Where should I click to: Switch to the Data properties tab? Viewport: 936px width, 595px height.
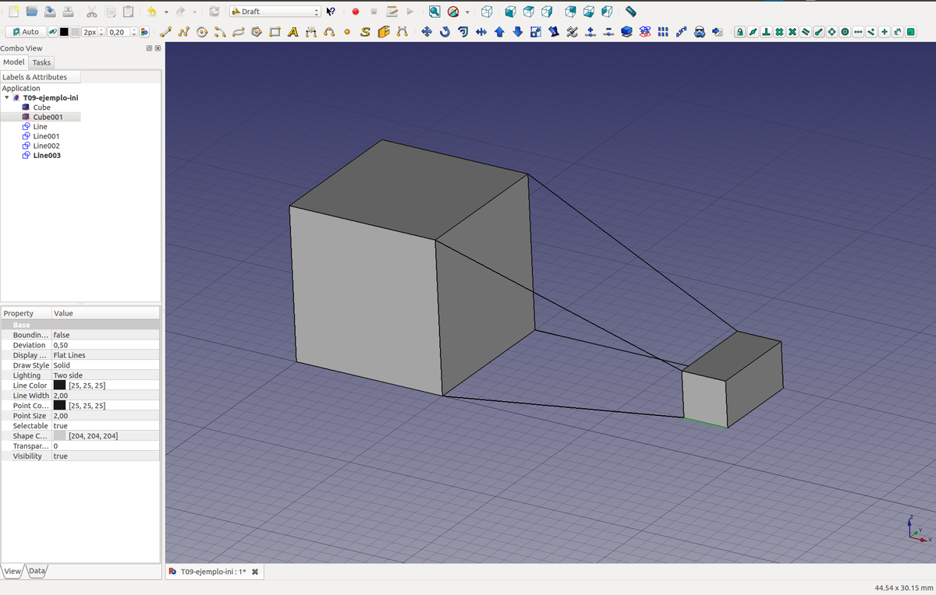click(x=37, y=571)
